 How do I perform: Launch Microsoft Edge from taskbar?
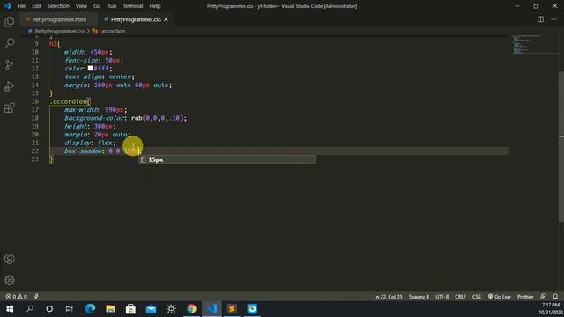90,309
